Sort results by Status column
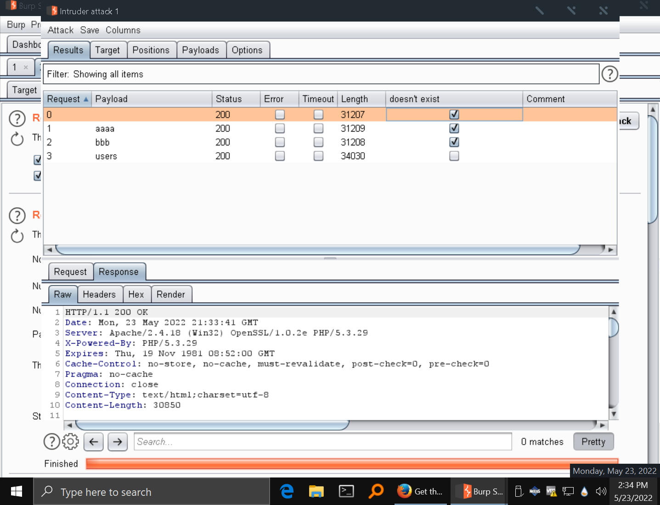 pyautogui.click(x=237, y=99)
